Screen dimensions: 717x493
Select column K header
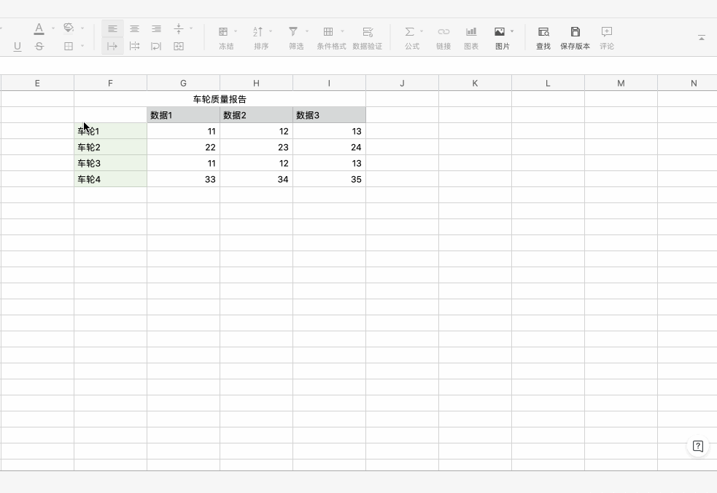475,83
